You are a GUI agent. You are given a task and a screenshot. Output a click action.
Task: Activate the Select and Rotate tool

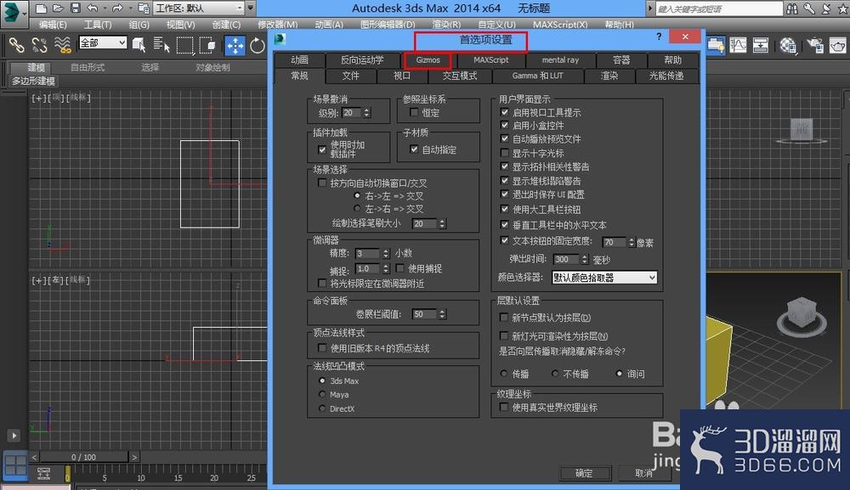(257, 46)
